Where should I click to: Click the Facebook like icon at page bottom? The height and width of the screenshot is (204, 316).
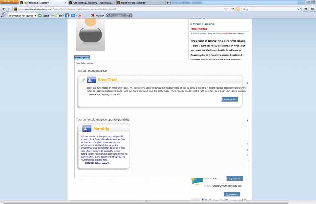(x=203, y=200)
